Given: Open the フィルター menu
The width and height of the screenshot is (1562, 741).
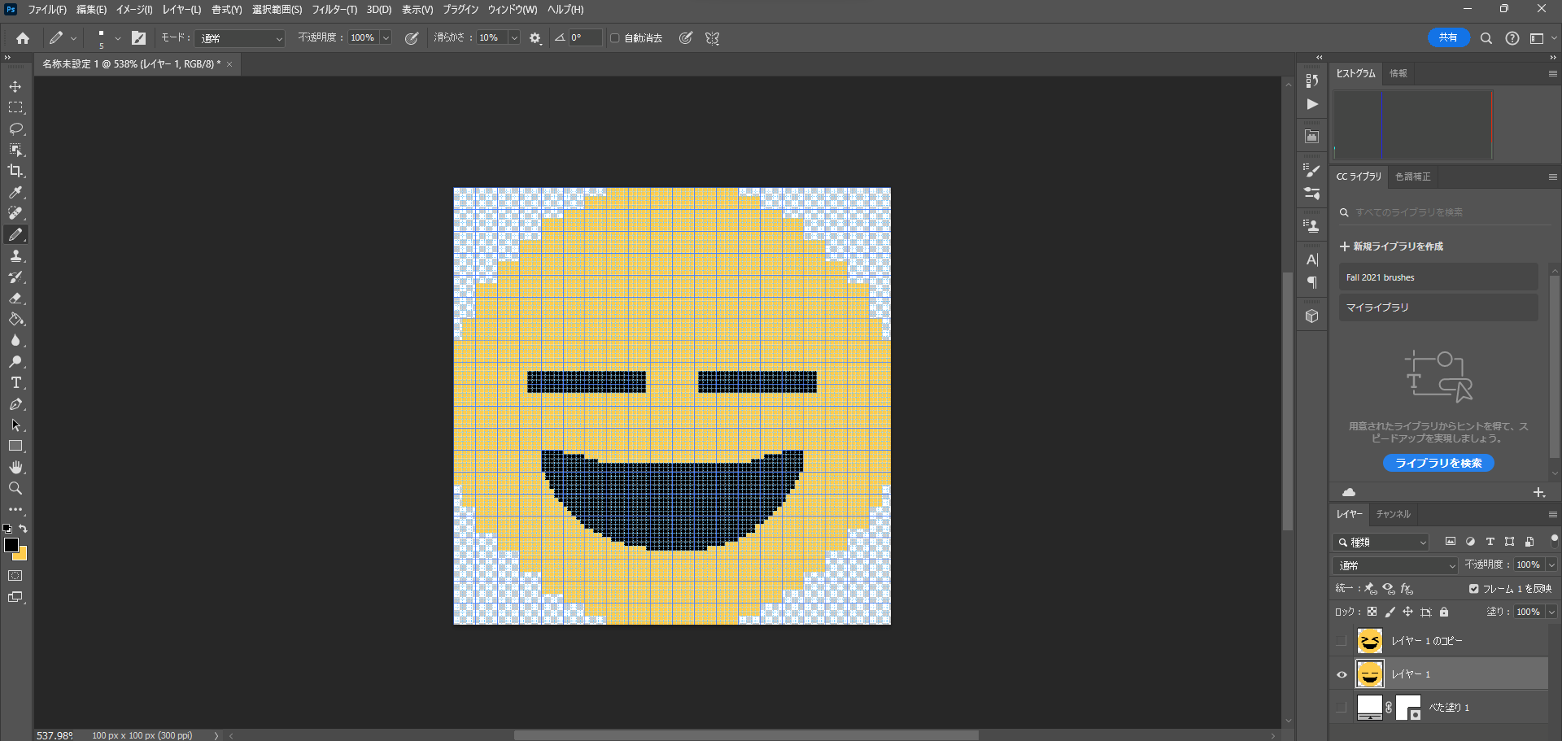Looking at the screenshot, I should click(x=334, y=10).
